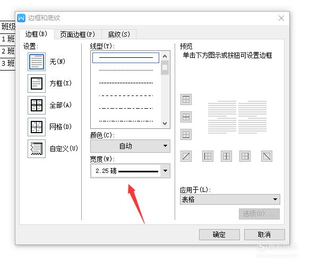This screenshot has height=271, width=310.
Task: Toggle diagonal down border button
Action: tap(266, 156)
